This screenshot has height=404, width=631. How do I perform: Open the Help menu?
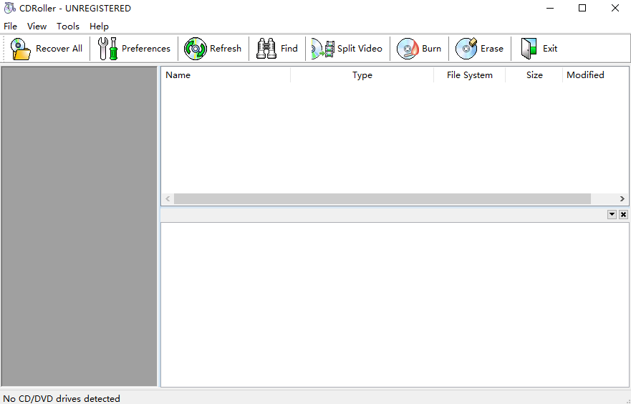point(99,27)
